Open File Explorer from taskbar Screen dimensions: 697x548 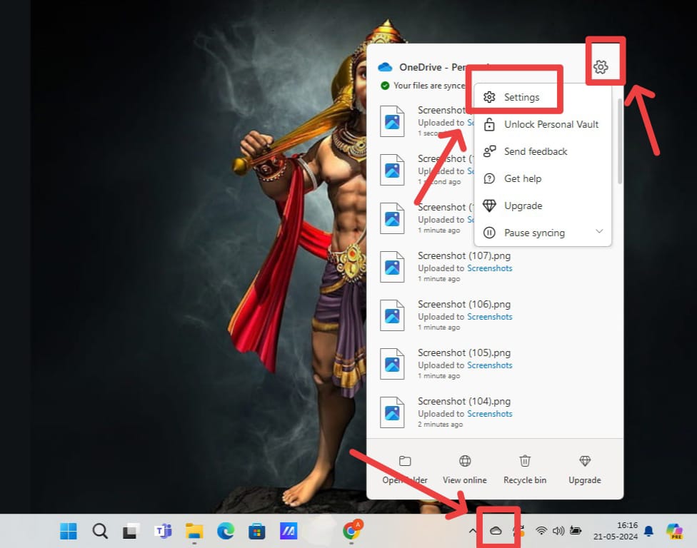tap(194, 531)
